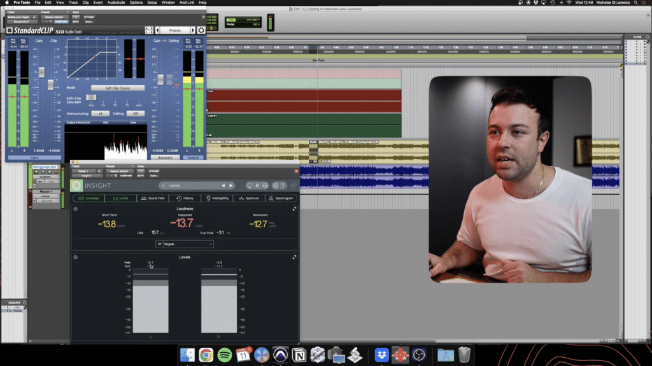Open Dropbox from the Dock

coord(381,355)
